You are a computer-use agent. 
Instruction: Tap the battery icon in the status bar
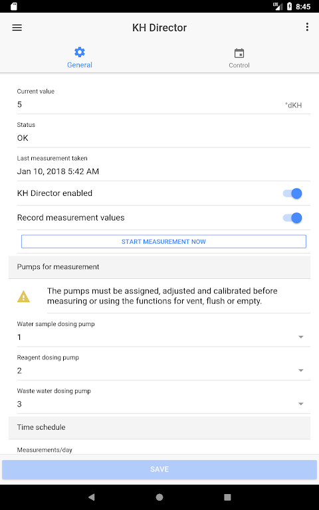click(x=289, y=6)
